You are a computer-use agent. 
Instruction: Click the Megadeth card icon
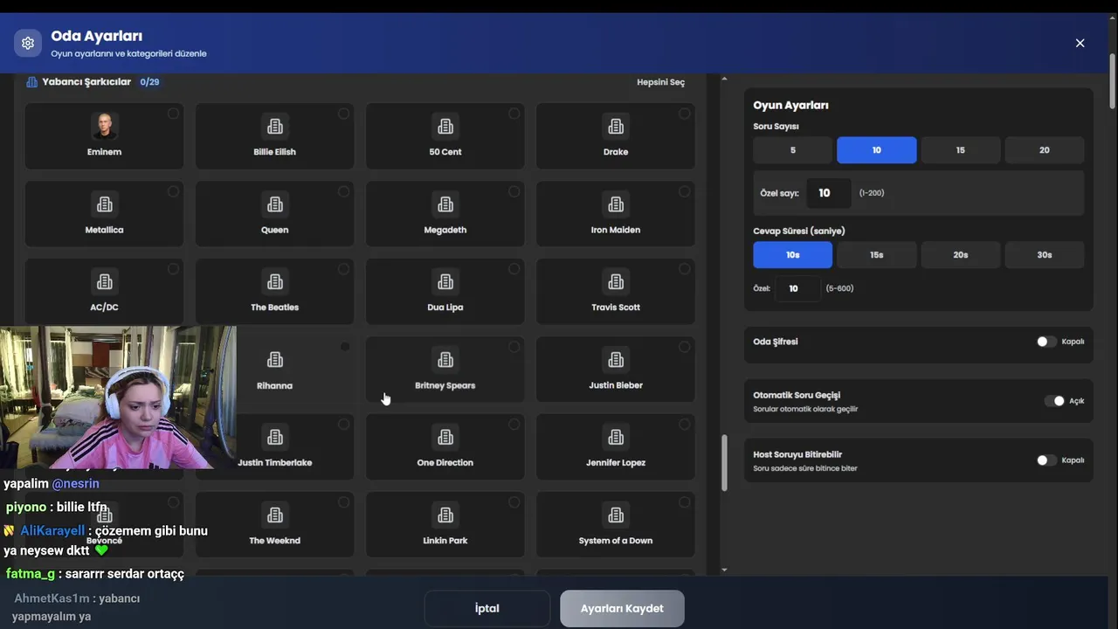[x=445, y=204]
